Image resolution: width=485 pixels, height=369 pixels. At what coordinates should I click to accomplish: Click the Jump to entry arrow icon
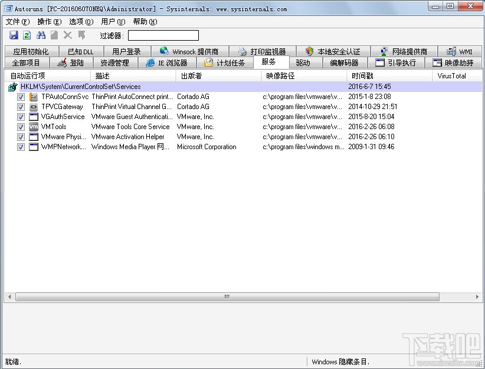(81, 35)
